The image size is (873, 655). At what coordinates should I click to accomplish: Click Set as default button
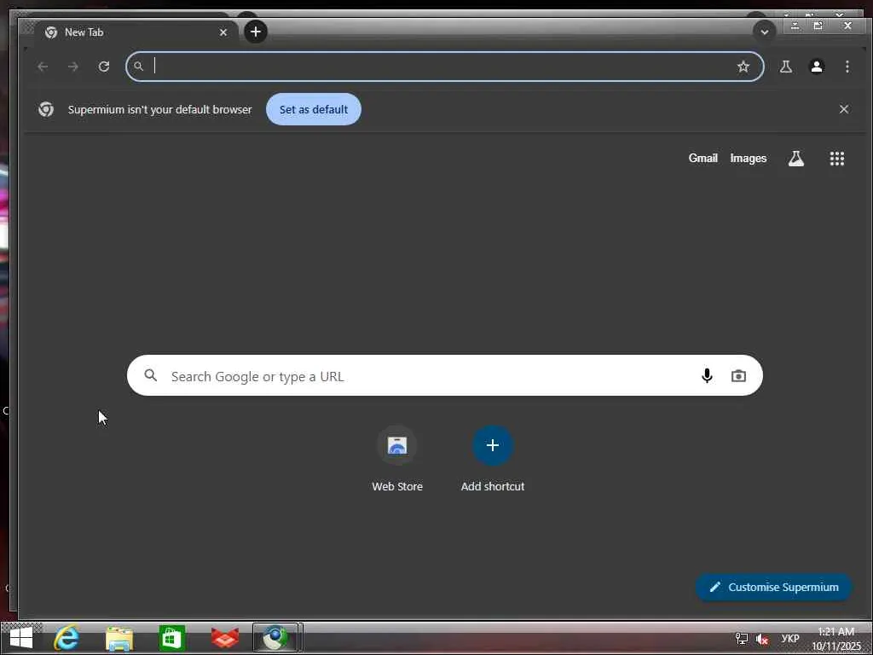click(314, 109)
